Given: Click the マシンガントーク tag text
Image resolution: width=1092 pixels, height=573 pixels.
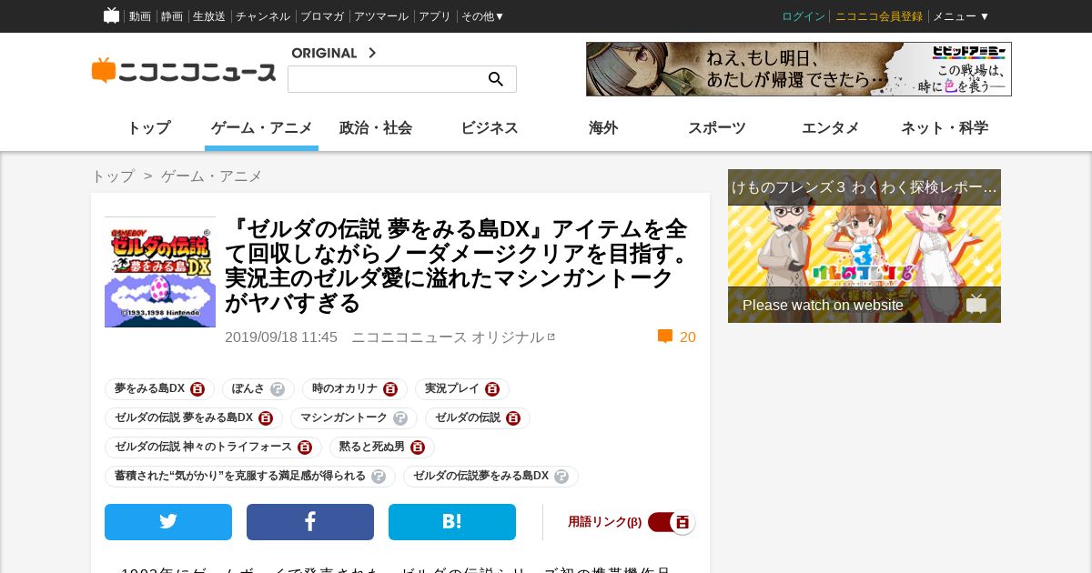Looking at the screenshot, I should tap(344, 418).
